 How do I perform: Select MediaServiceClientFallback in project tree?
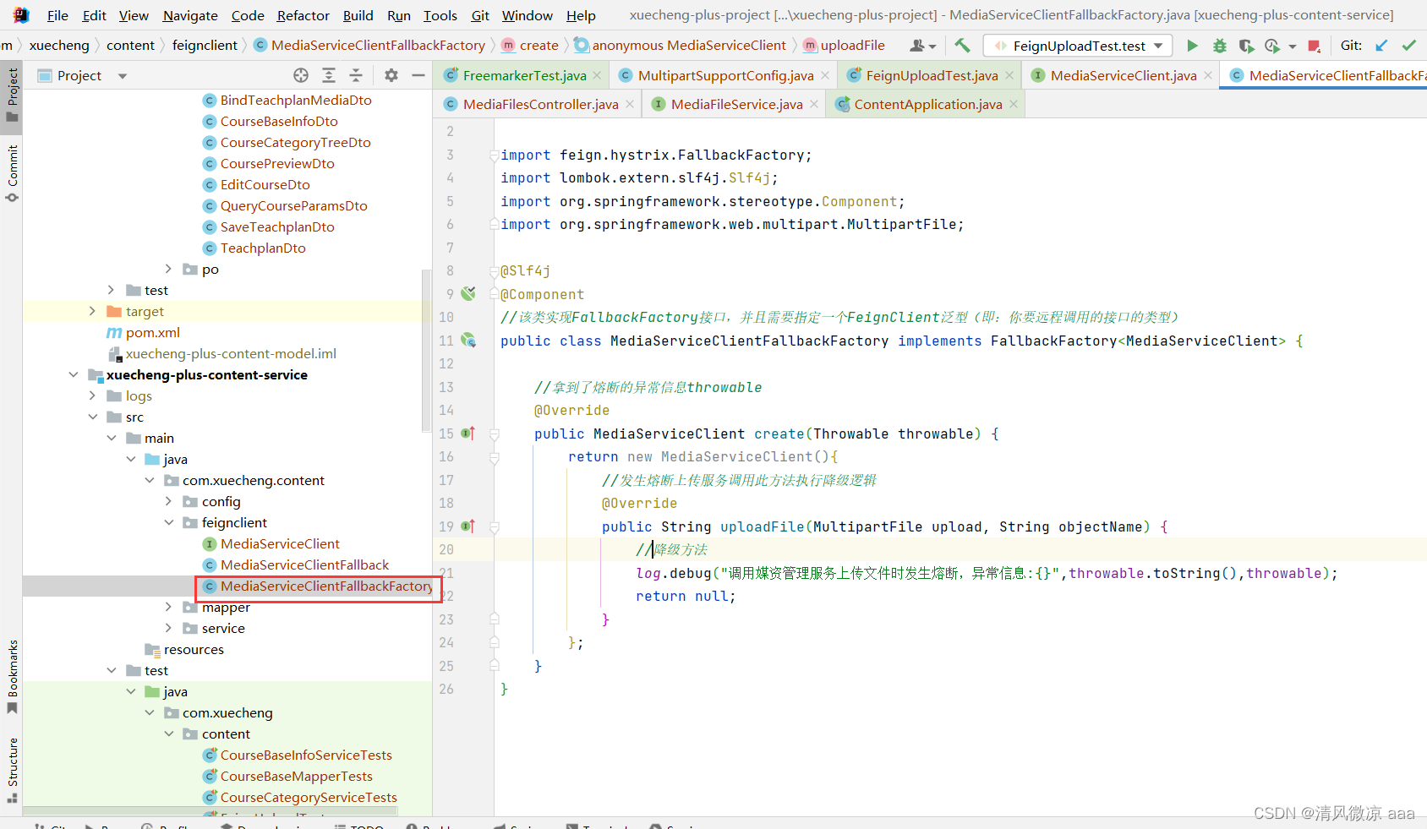[x=304, y=564]
